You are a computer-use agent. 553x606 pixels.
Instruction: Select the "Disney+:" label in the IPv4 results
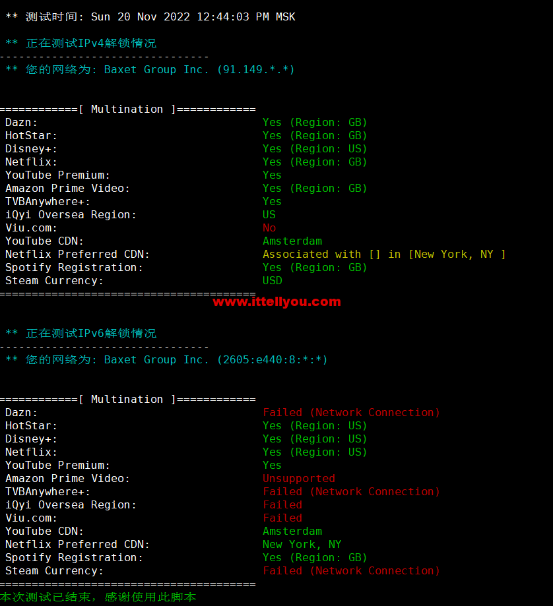click(31, 149)
